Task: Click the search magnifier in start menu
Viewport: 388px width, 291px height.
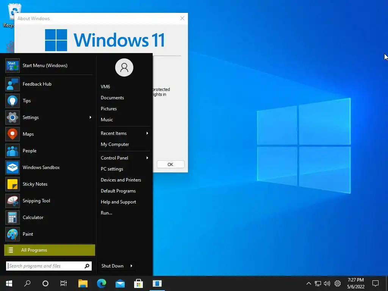Action: tap(87, 266)
